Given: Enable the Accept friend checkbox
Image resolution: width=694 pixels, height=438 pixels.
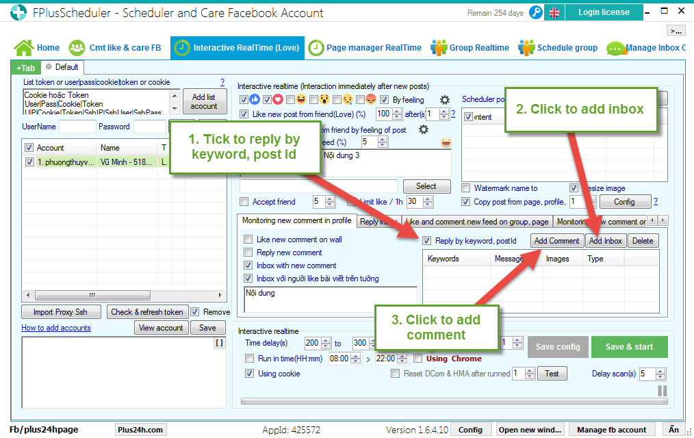Looking at the screenshot, I should click(x=244, y=202).
